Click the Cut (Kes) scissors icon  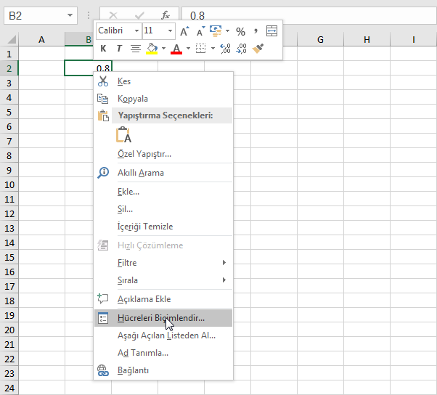tap(103, 81)
